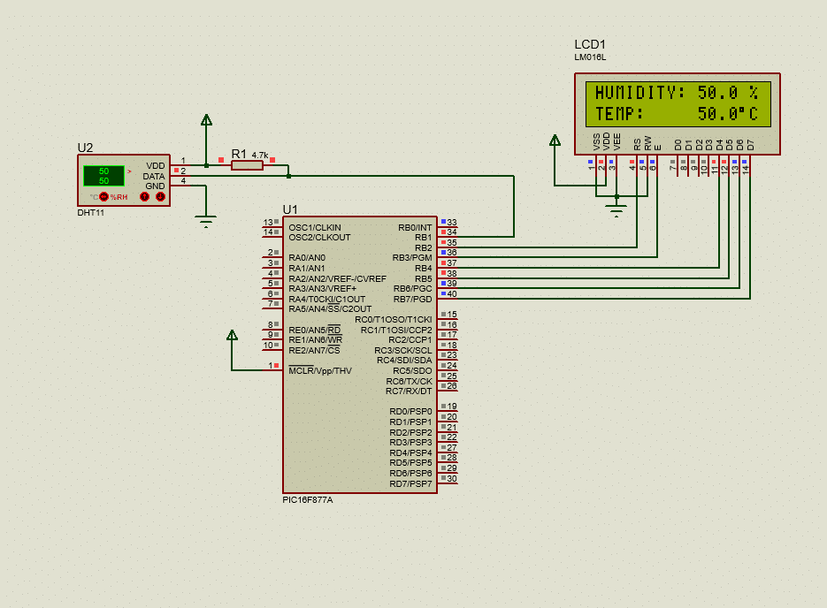Click the RB7/PGD pin label
This screenshot has height=608, width=827.
(412, 300)
